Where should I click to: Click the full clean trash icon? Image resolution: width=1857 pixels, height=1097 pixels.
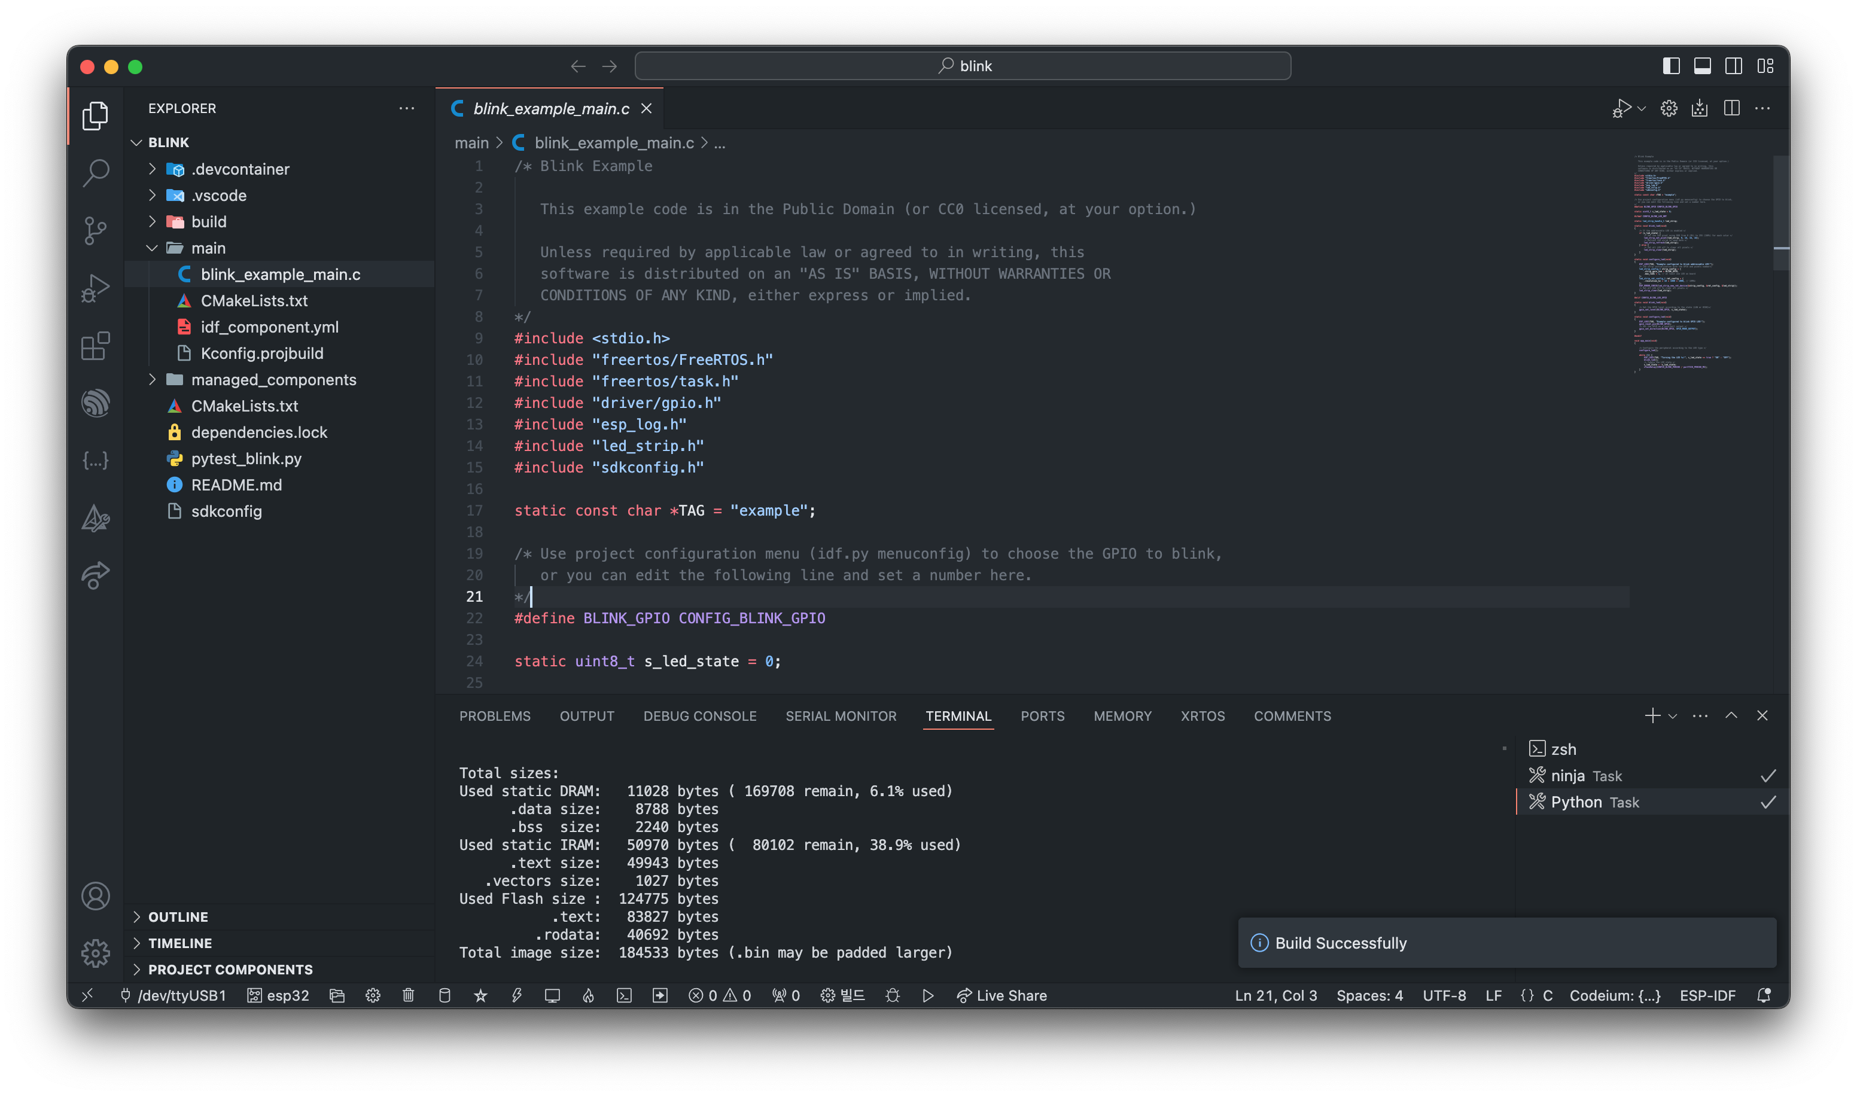tap(408, 996)
